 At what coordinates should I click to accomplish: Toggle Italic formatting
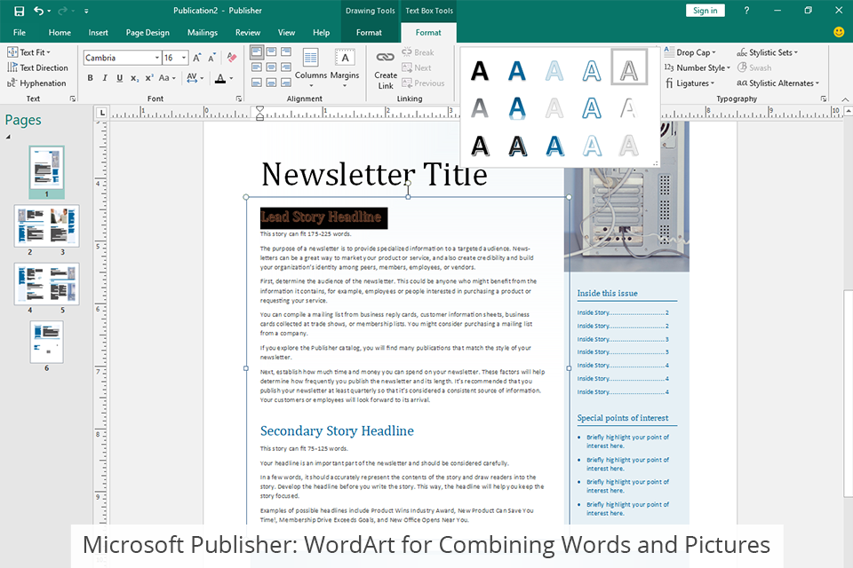(105, 78)
